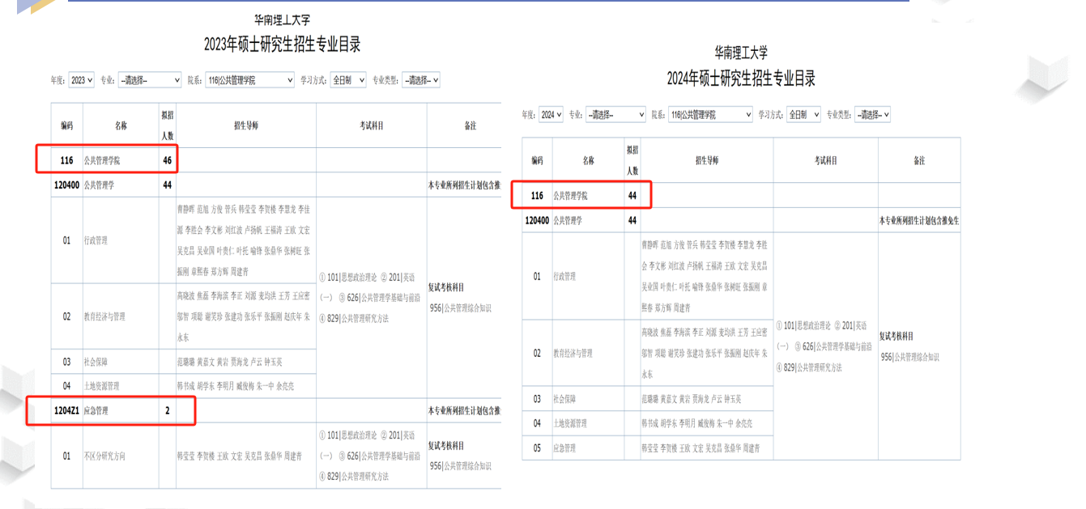Click the 备注 header in 2023 table
This screenshot has height=509, width=1086.
click(x=470, y=125)
